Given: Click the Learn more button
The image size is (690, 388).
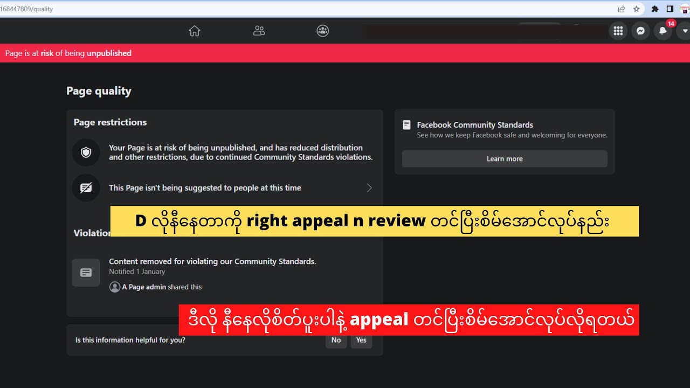Looking at the screenshot, I should 505,159.
